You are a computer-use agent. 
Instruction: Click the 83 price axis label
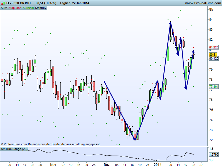211,30
